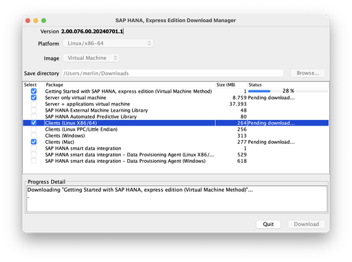Uncheck the Server only virtual machine checkbox
Viewport: 352px width, 262px height.
(34, 97)
